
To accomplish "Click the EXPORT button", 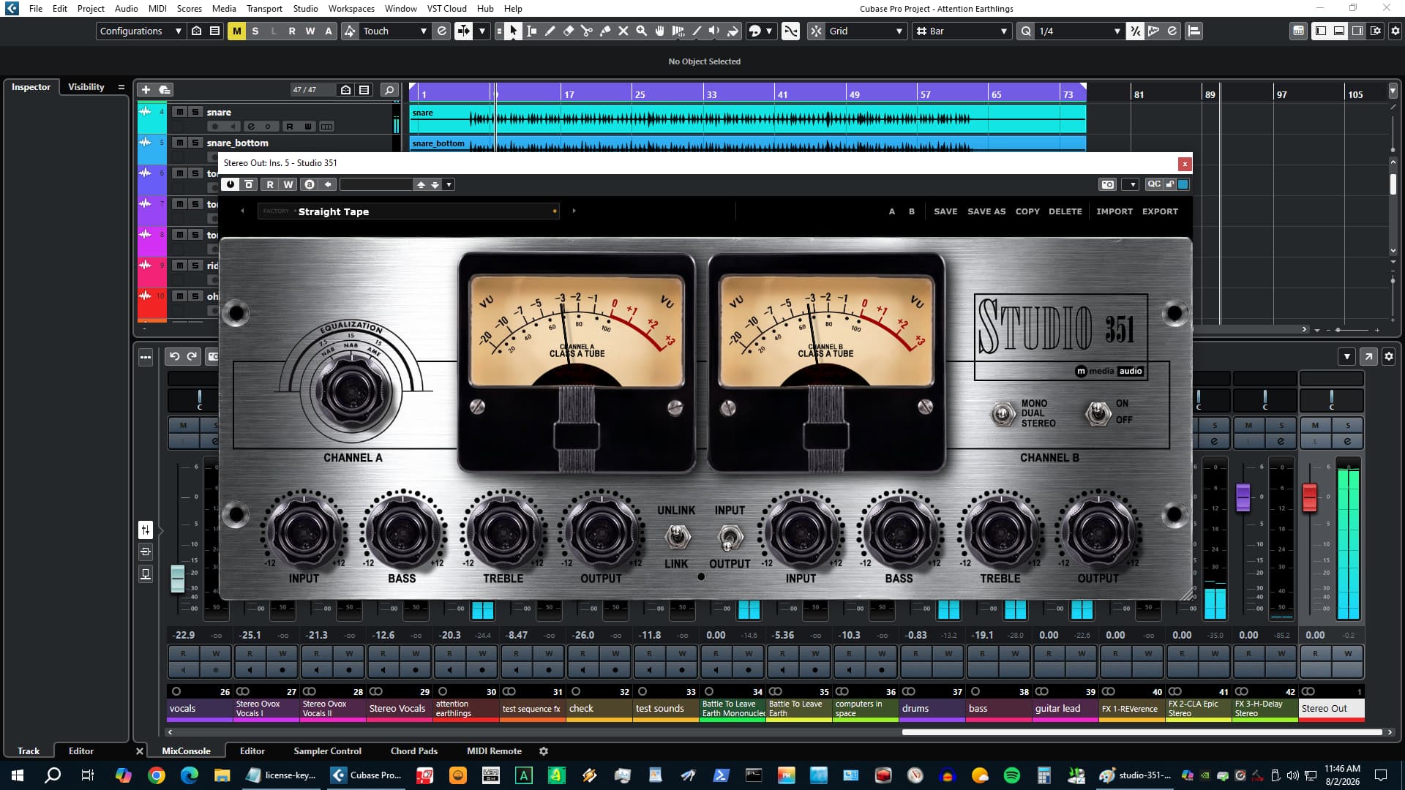I will (x=1160, y=211).
